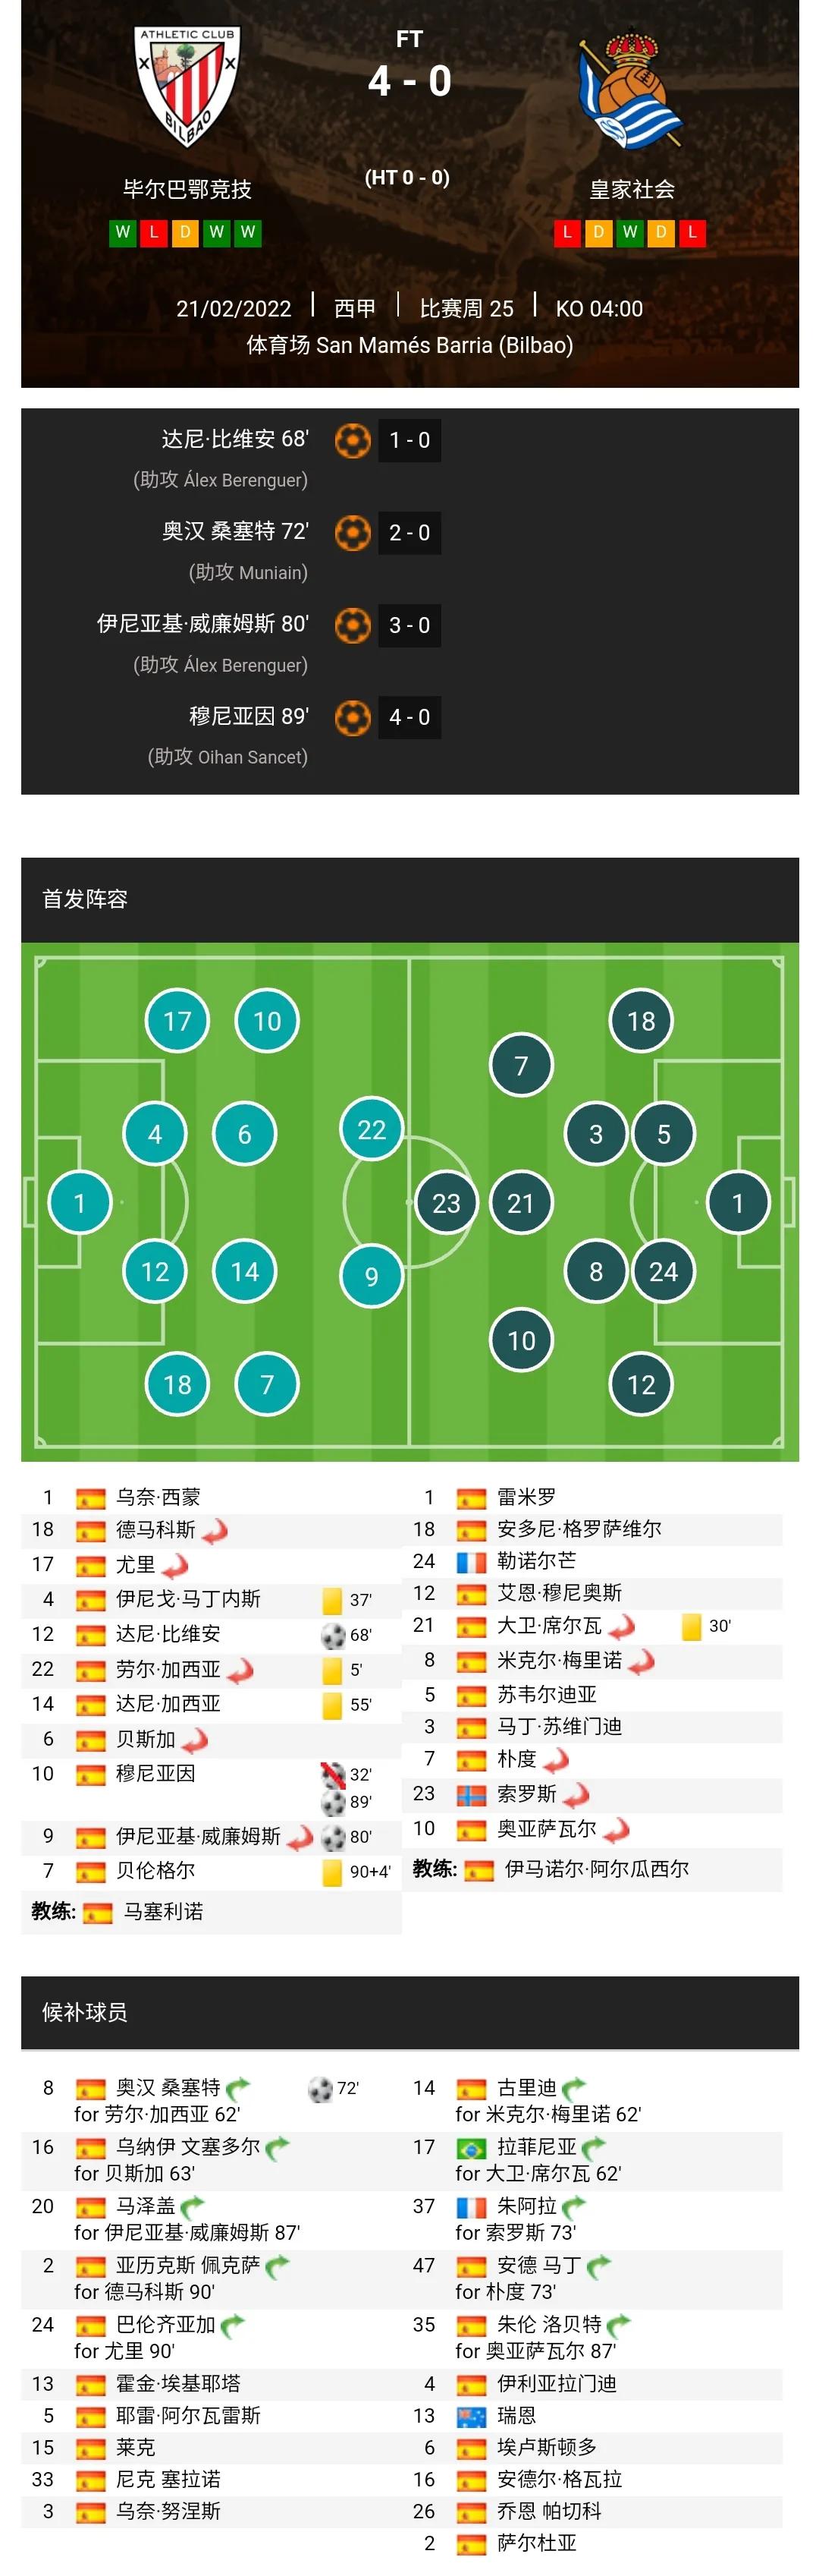819x2576 pixels.
Task: Click the goal ball icon beside 4 - 0
Action: pos(353,717)
